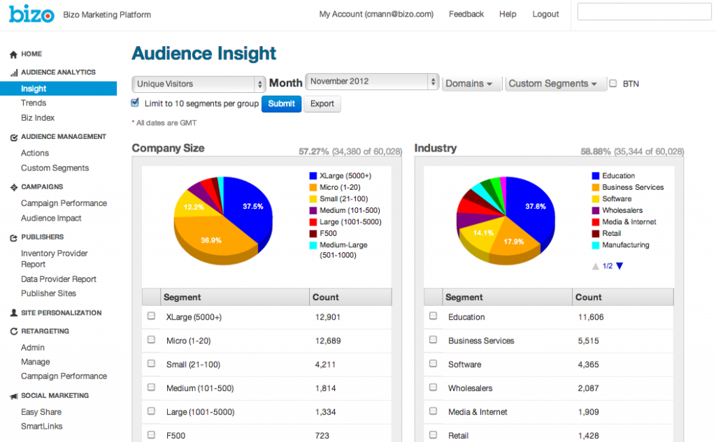Click the Export button

[x=322, y=104]
